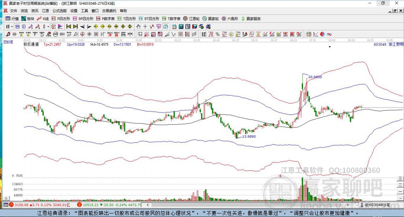The height and width of the screenshot is (217, 404).
Task: Click the infinity symbol icon
Action: [x=329, y=34]
